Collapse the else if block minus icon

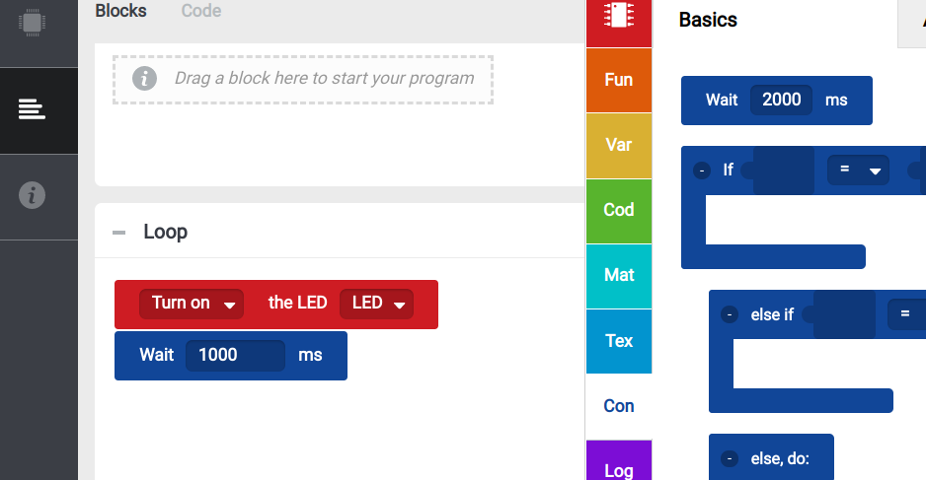(x=730, y=315)
